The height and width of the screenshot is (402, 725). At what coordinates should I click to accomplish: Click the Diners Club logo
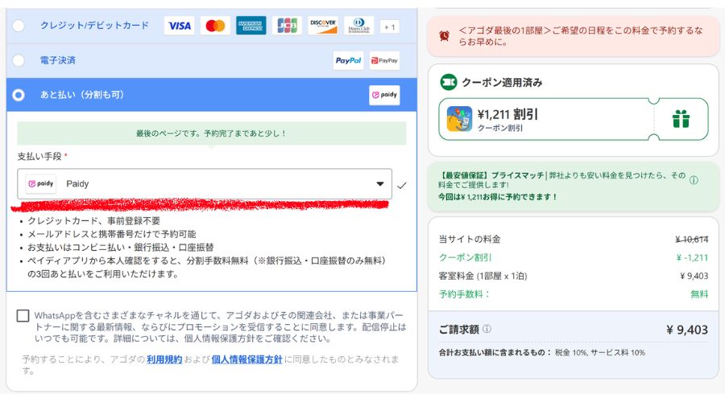[358, 26]
